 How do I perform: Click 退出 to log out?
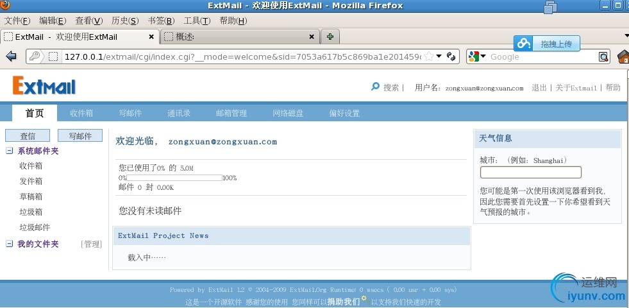539,87
